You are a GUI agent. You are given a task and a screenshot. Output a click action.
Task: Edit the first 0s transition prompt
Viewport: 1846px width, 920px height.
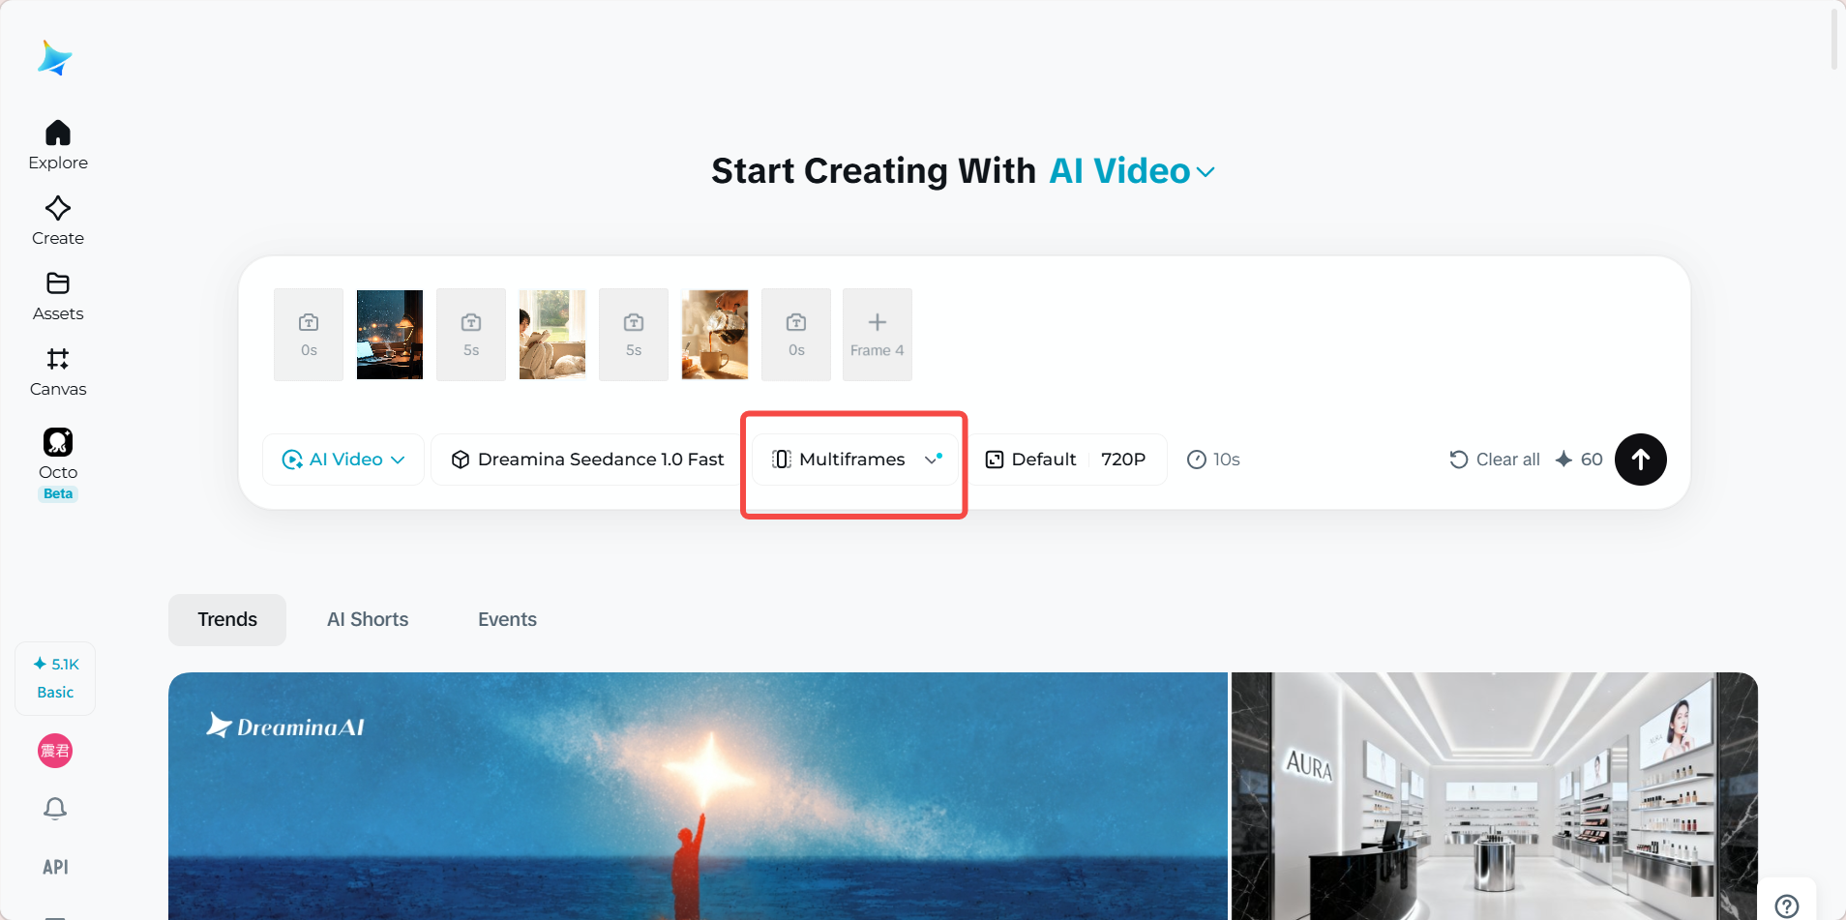309,335
